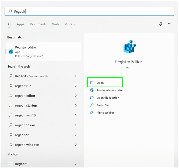The image size is (179, 168).
Task: Click the Open file location folder icon
Action: click(x=92, y=98)
